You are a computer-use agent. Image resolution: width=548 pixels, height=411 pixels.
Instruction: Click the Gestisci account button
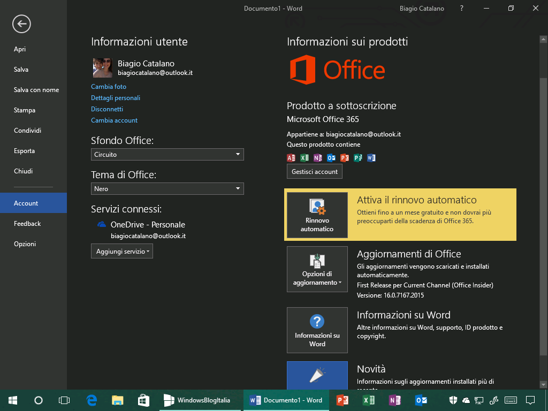point(315,172)
